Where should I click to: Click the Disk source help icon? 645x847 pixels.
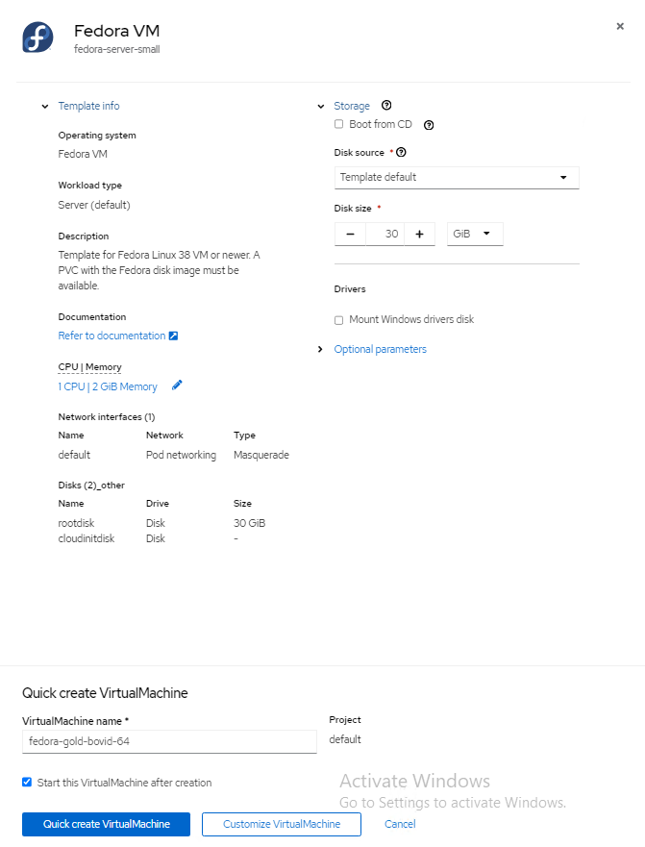tap(401, 152)
